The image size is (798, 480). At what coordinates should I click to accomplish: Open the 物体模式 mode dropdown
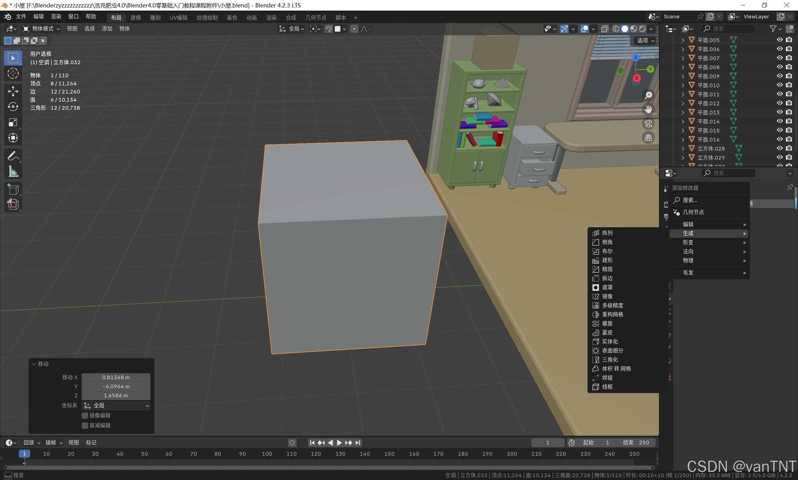(x=41, y=29)
